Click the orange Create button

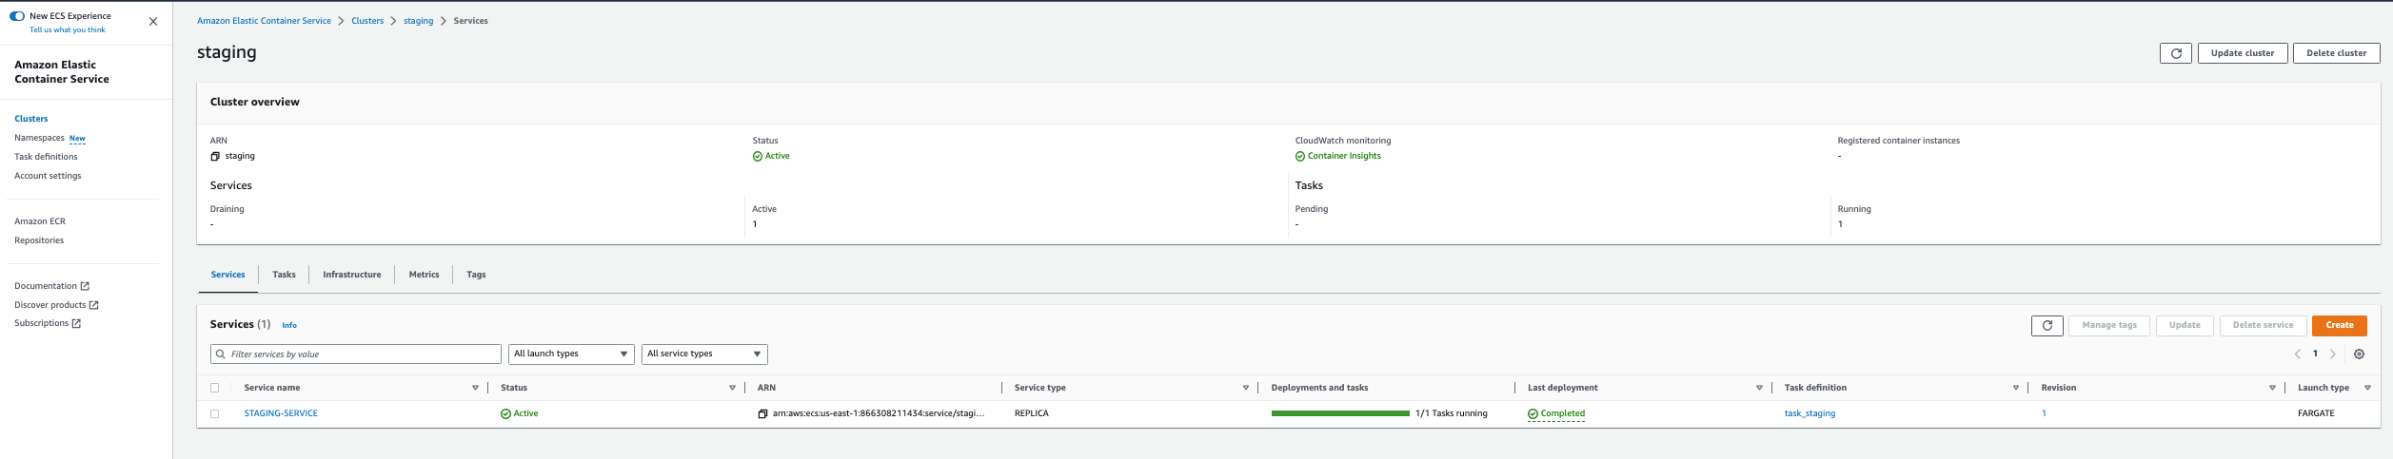2339,325
